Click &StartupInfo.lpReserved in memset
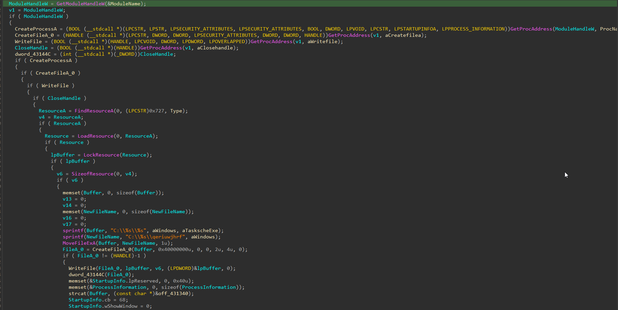 point(124,281)
